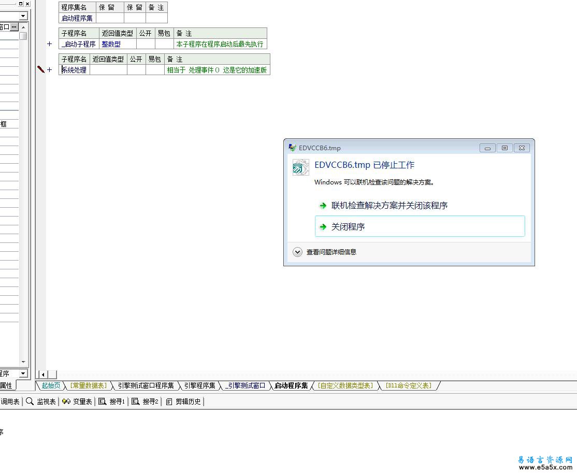This screenshot has width=577, height=474.
Task: Open the _引擎测试窗口 tab
Action: tap(245, 385)
